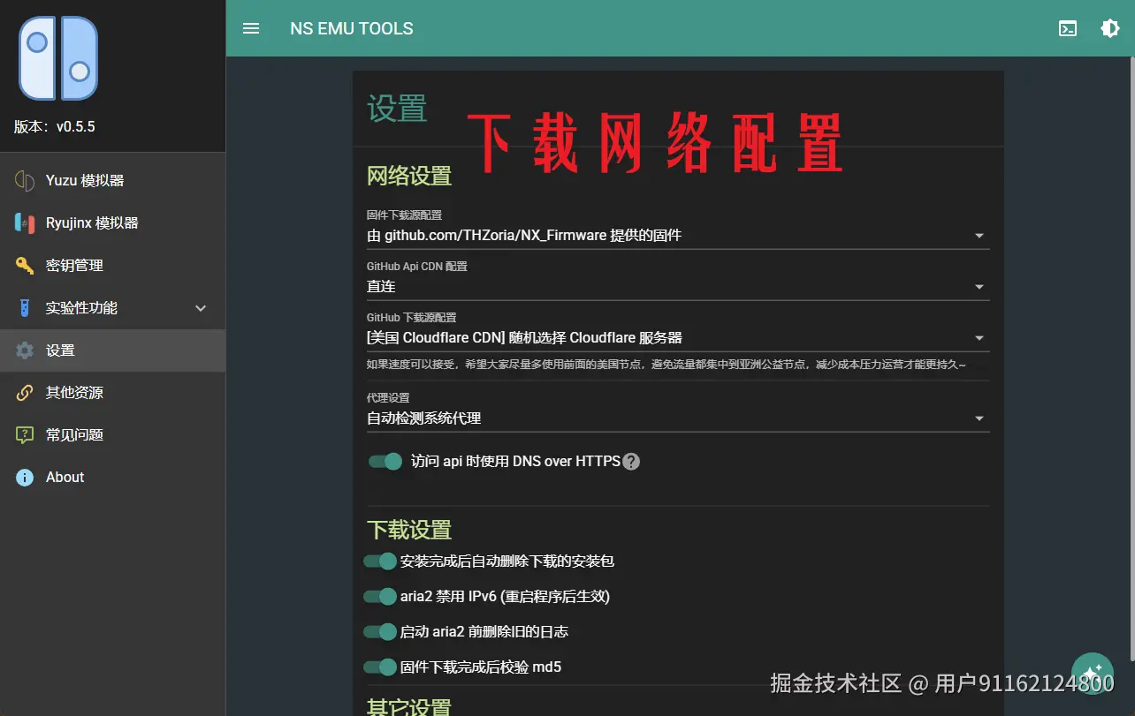
Task: Click the FAQ question bubble icon
Action: pyautogui.click(x=25, y=434)
